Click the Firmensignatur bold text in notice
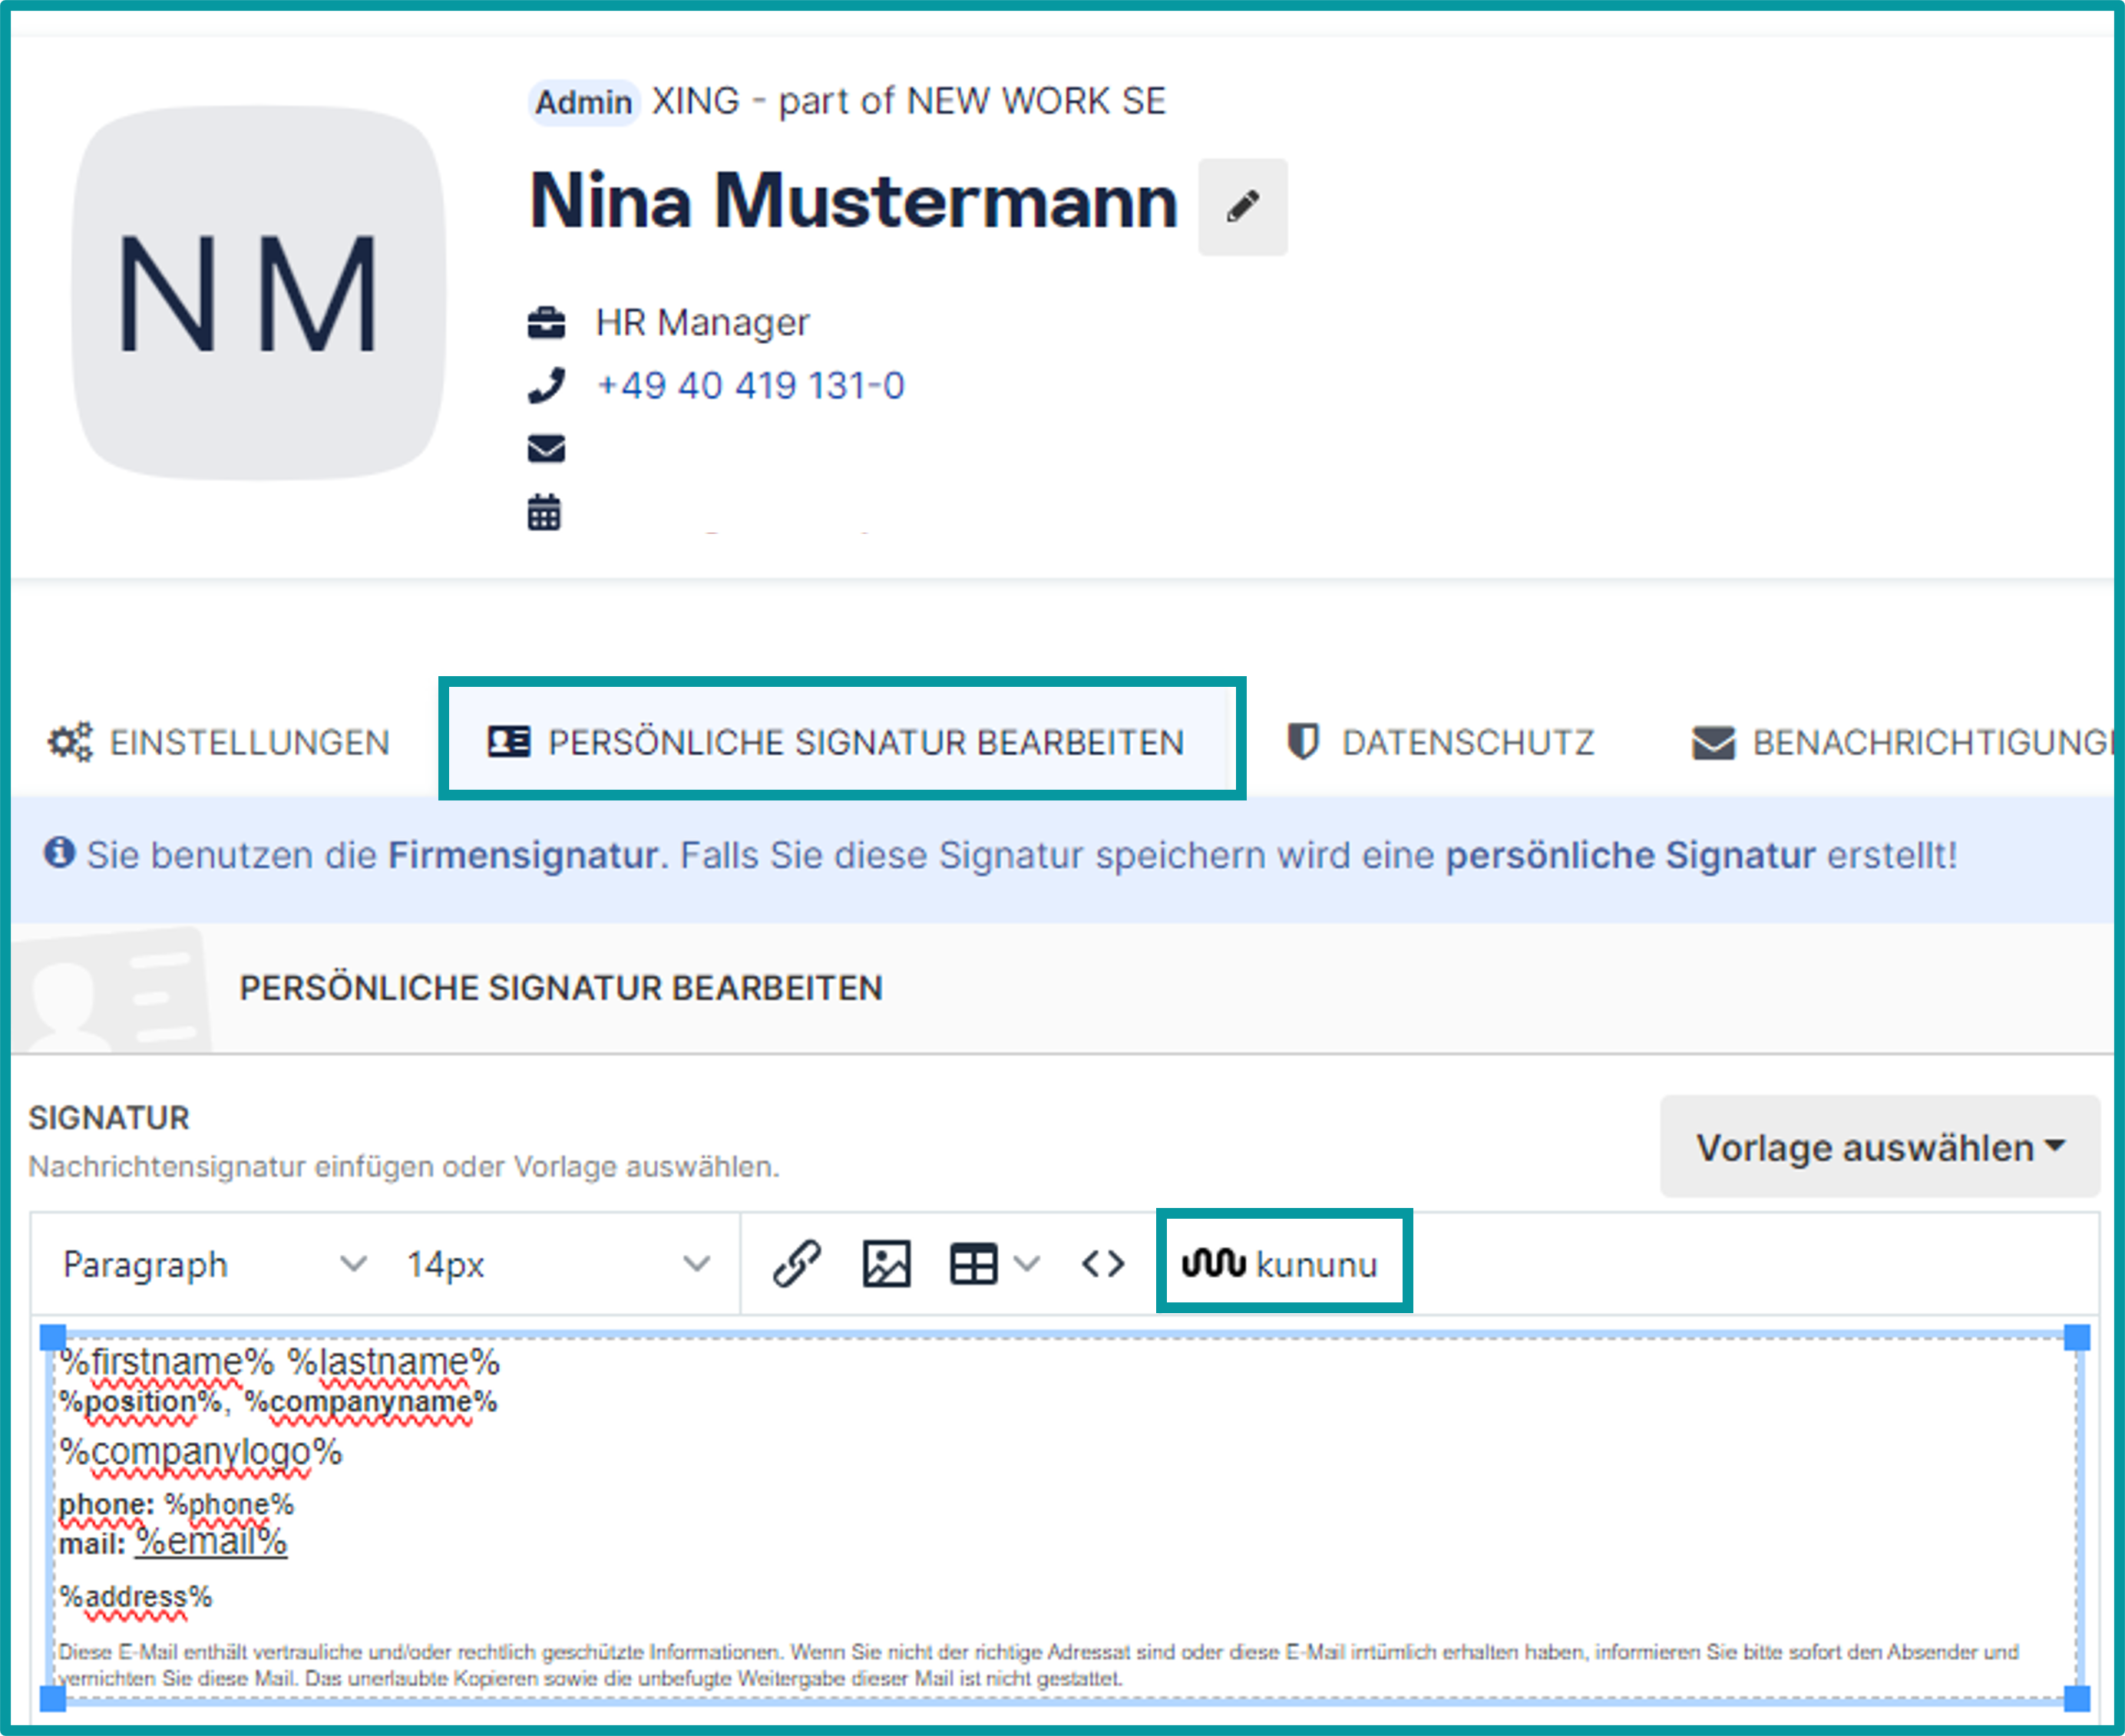This screenshot has height=1736, width=2125. pyautogui.click(x=524, y=855)
